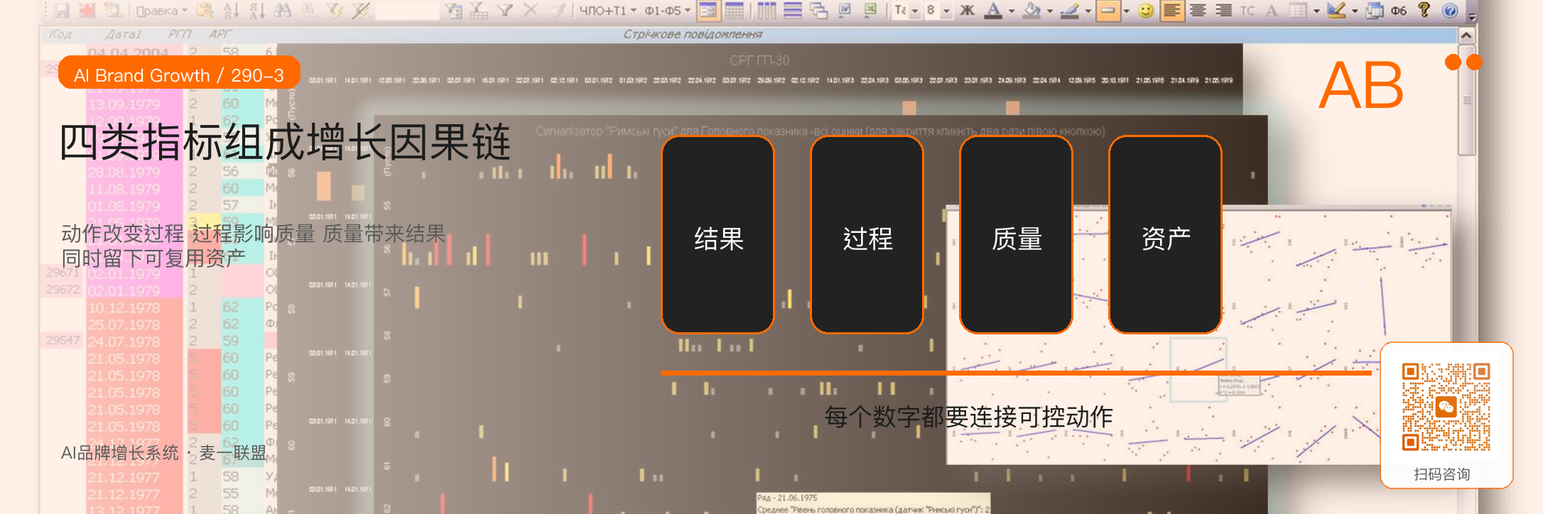Toggle the datasheet grid view button
This screenshot has height=514, width=1543.
tap(735, 11)
